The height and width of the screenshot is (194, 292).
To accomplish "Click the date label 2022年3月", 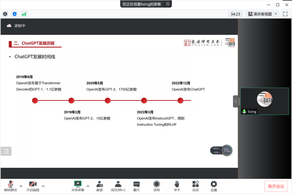I will pos(145,112).
